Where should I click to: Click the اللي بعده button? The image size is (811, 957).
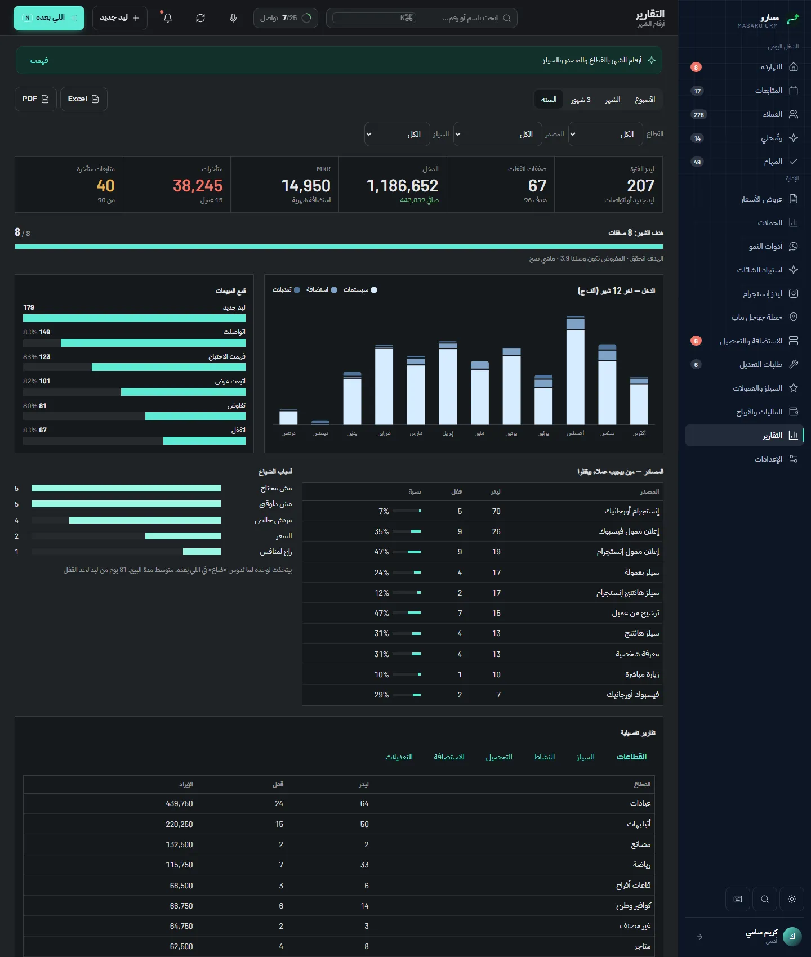(x=49, y=18)
